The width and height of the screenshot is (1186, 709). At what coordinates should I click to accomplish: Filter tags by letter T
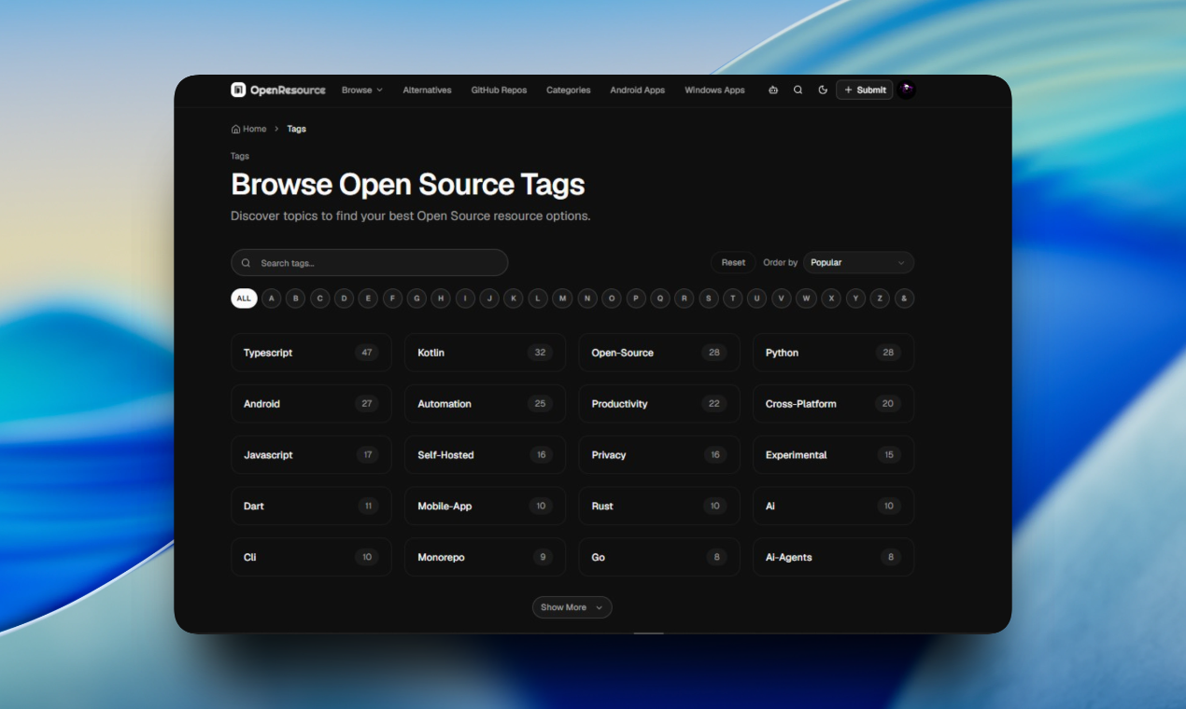point(733,299)
